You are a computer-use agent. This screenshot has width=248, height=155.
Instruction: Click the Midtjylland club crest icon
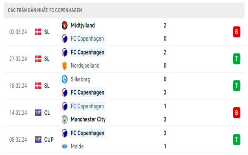point(64,25)
